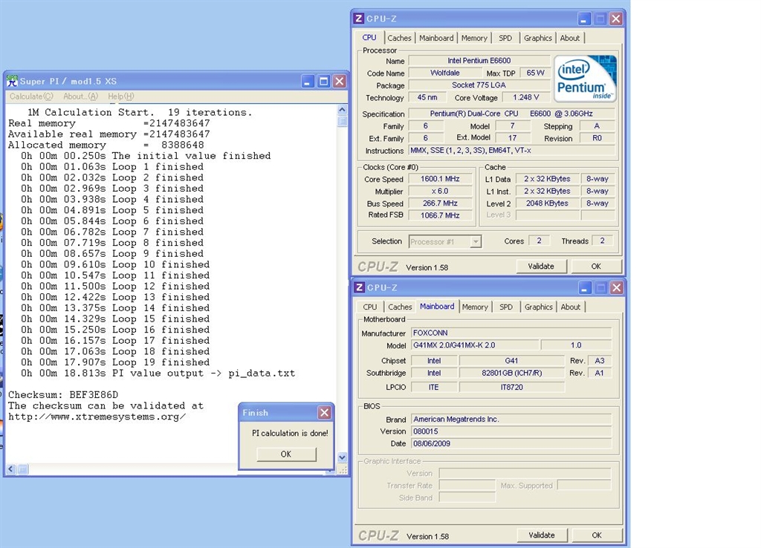Open the Calculate menu in Super PI
This screenshot has width=761, height=548.
[31, 97]
